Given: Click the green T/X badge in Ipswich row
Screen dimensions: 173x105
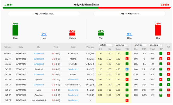Looking at the screenshot, I should pos(168,80).
